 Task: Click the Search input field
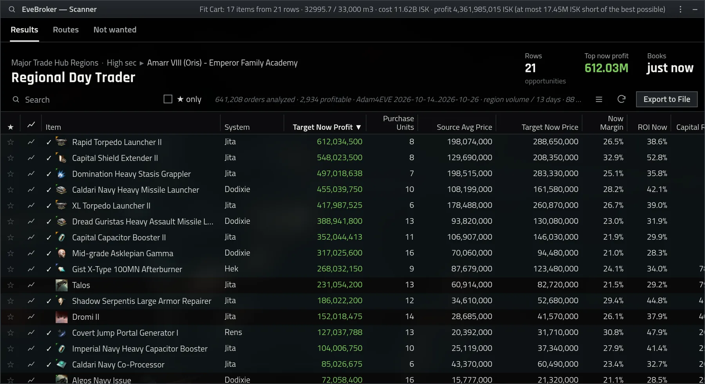[84, 100]
